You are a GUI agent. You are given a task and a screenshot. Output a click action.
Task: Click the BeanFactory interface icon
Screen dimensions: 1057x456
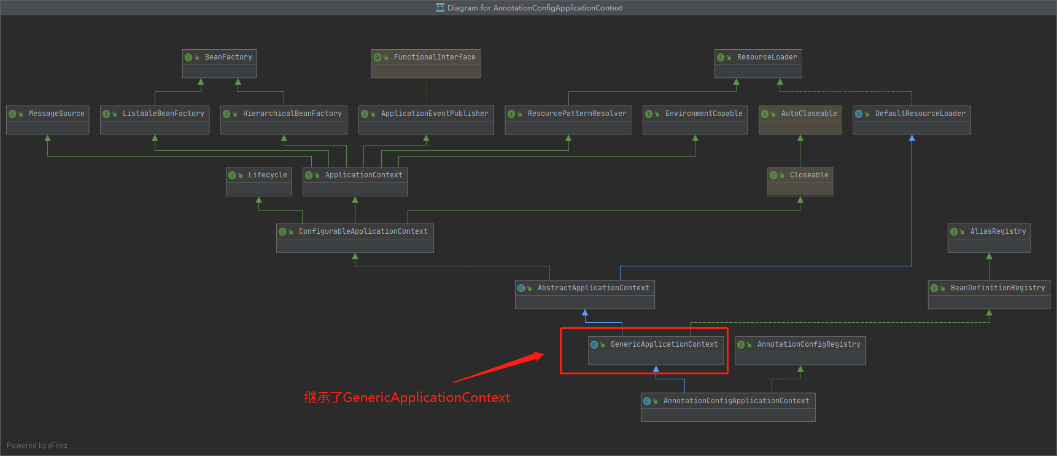(x=188, y=57)
